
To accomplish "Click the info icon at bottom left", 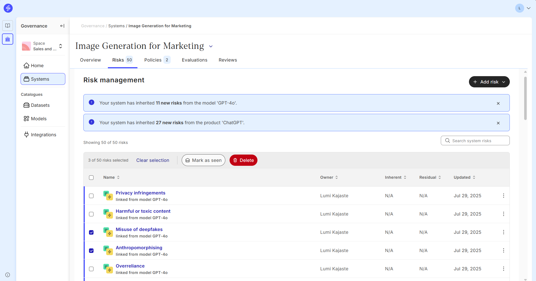I will point(8,275).
